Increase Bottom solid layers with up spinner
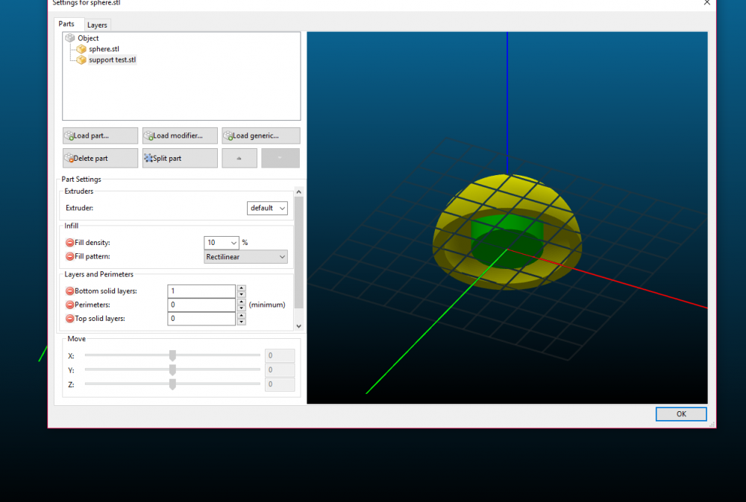 (241, 288)
